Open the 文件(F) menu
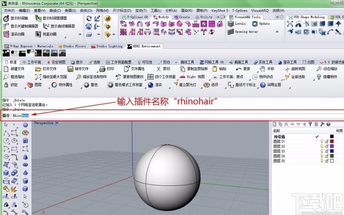This screenshot has width=344, height=215. point(9,11)
